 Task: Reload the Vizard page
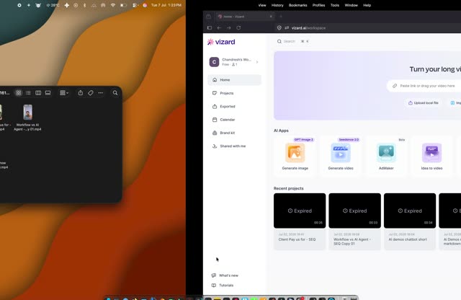point(238,27)
